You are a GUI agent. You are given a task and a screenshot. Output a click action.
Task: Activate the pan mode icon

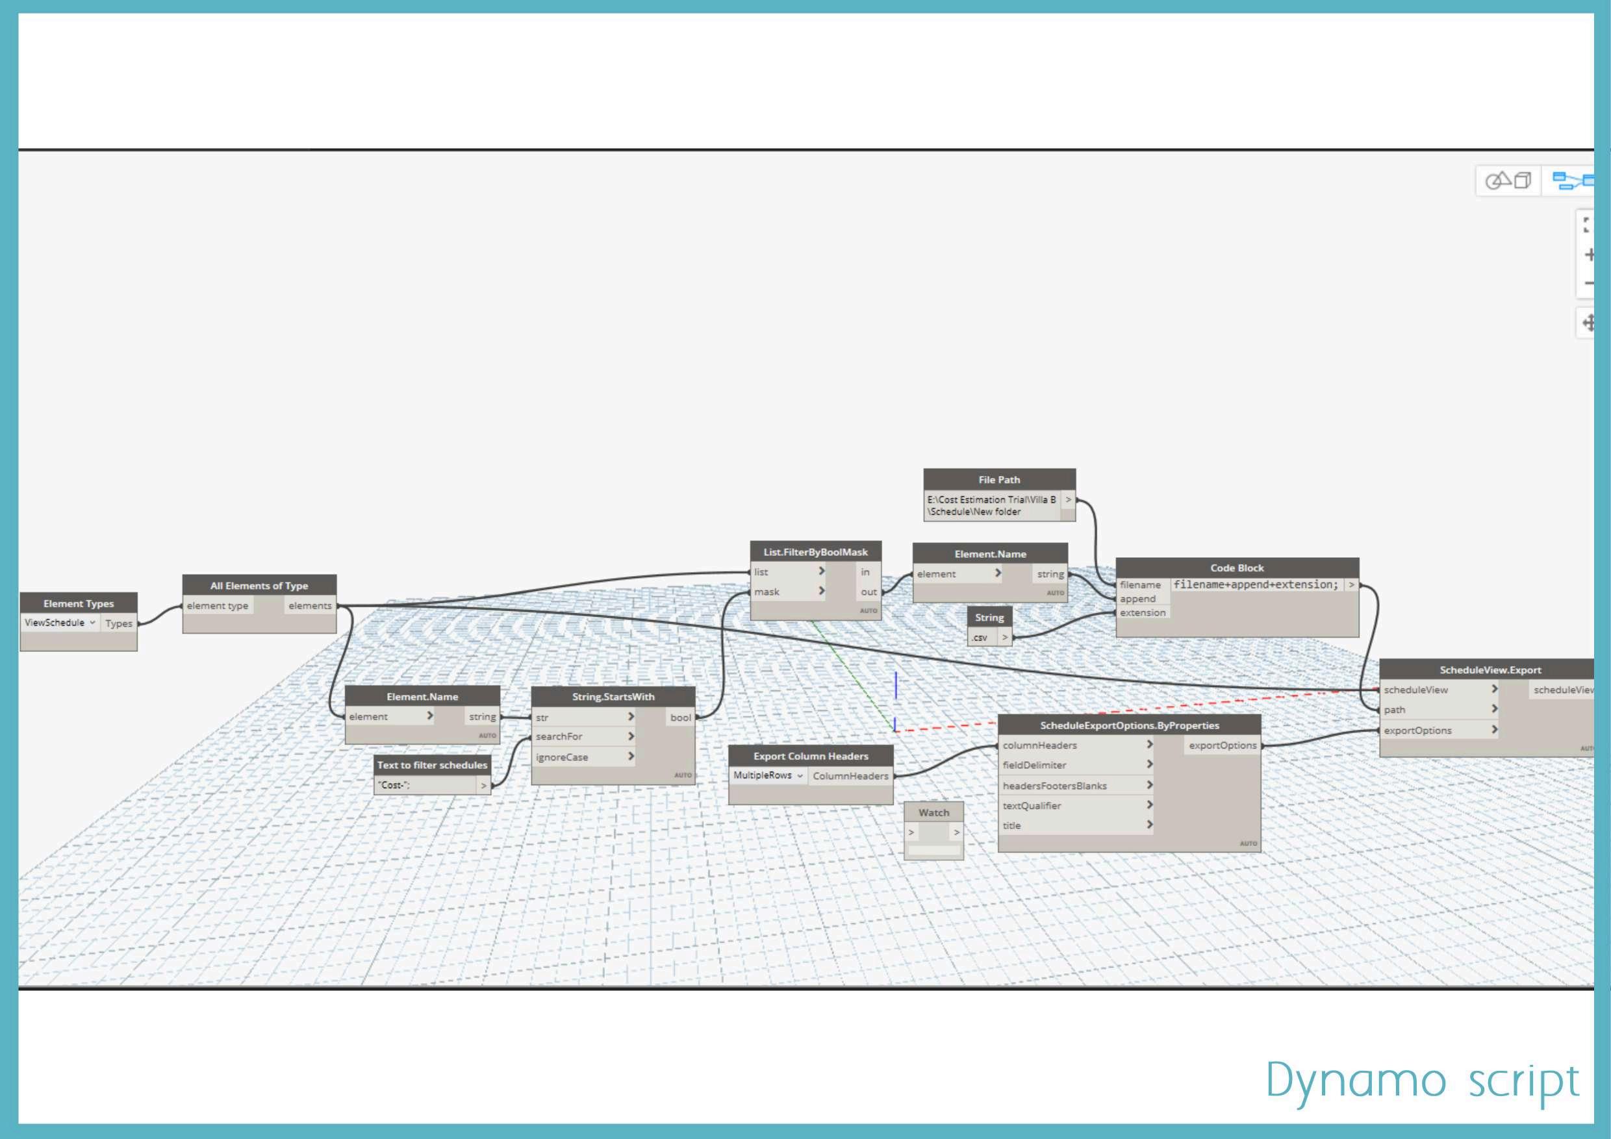[x=1588, y=323]
